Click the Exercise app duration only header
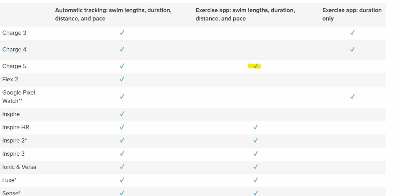The width and height of the screenshot is (398, 196). [x=352, y=14]
